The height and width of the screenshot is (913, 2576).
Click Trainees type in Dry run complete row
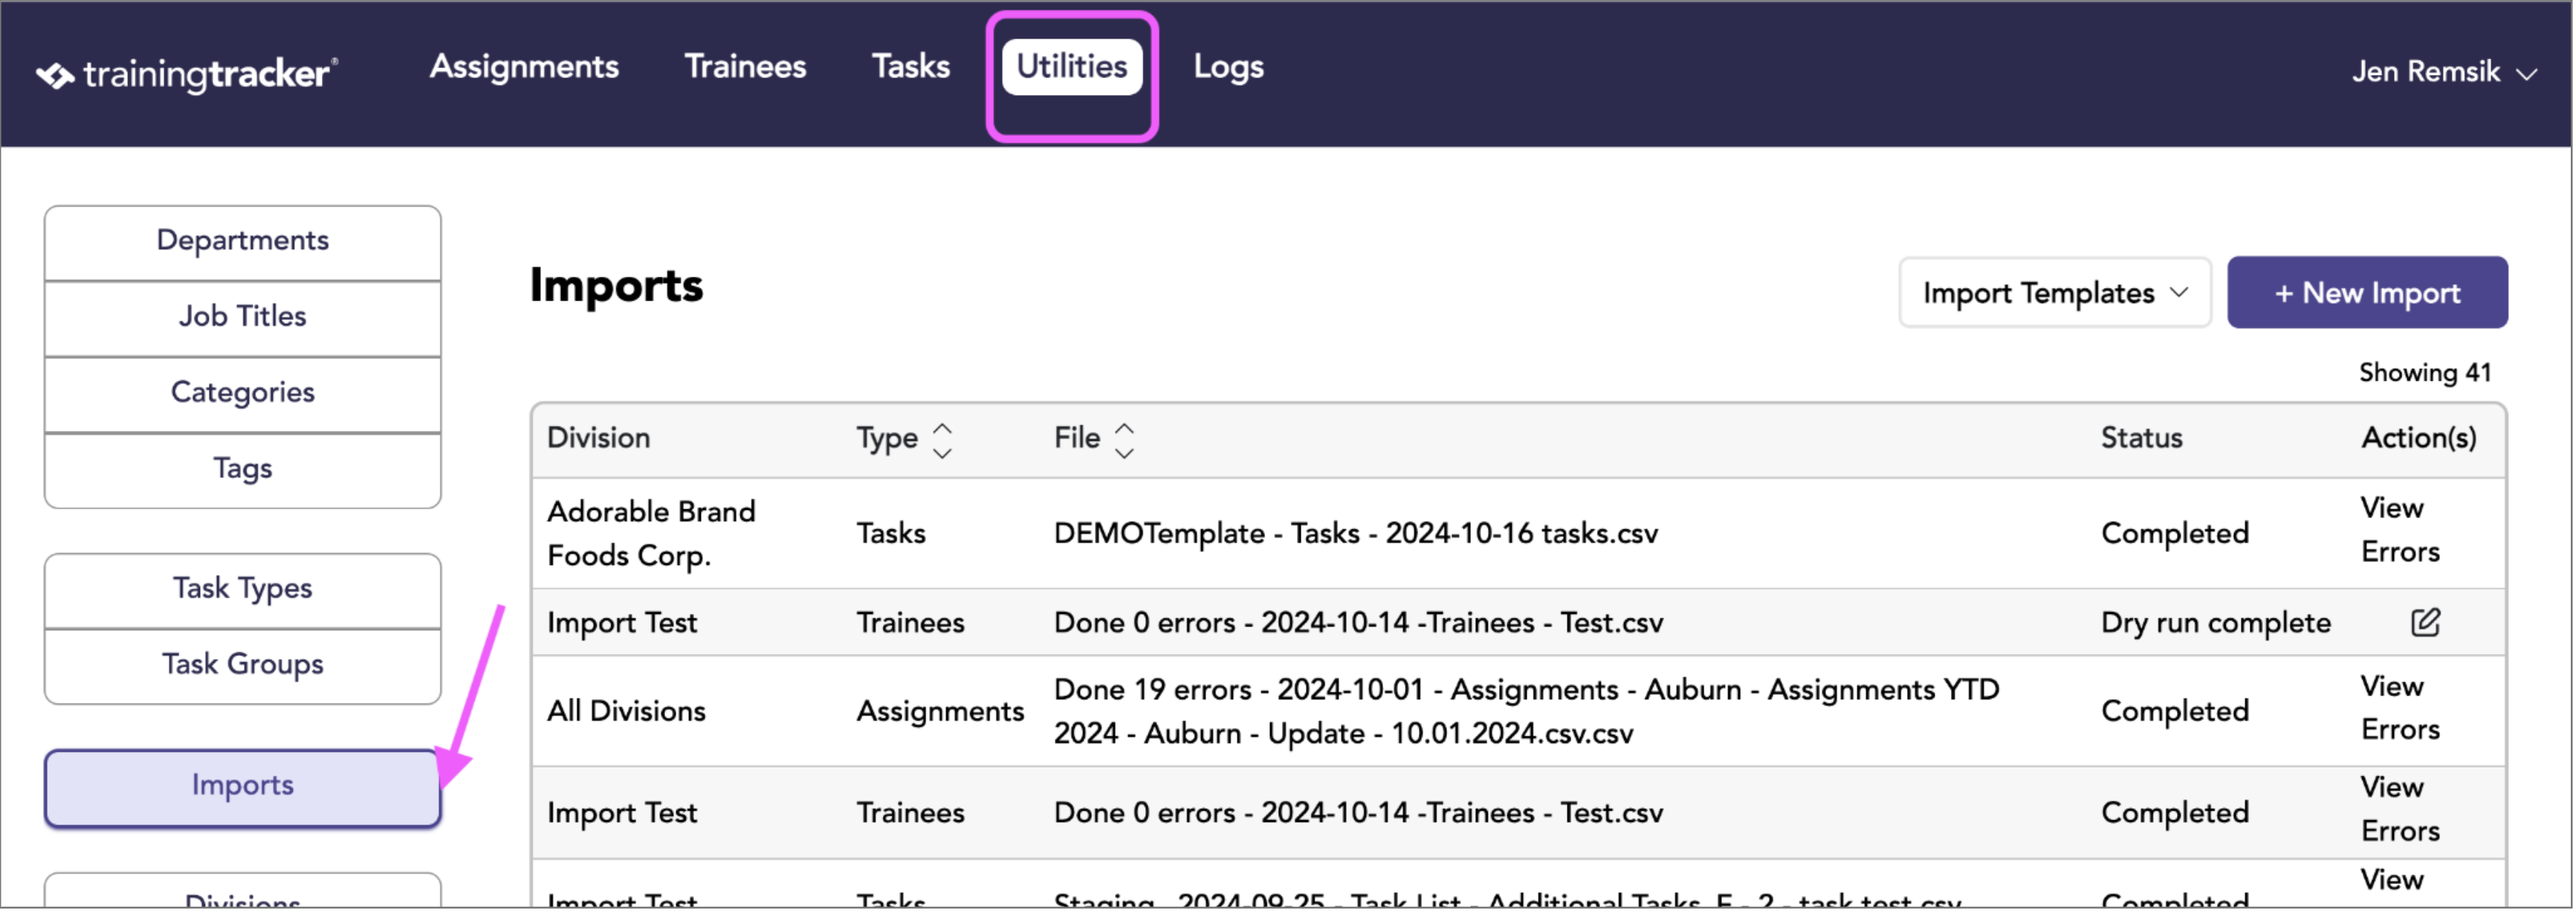(910, 624)
